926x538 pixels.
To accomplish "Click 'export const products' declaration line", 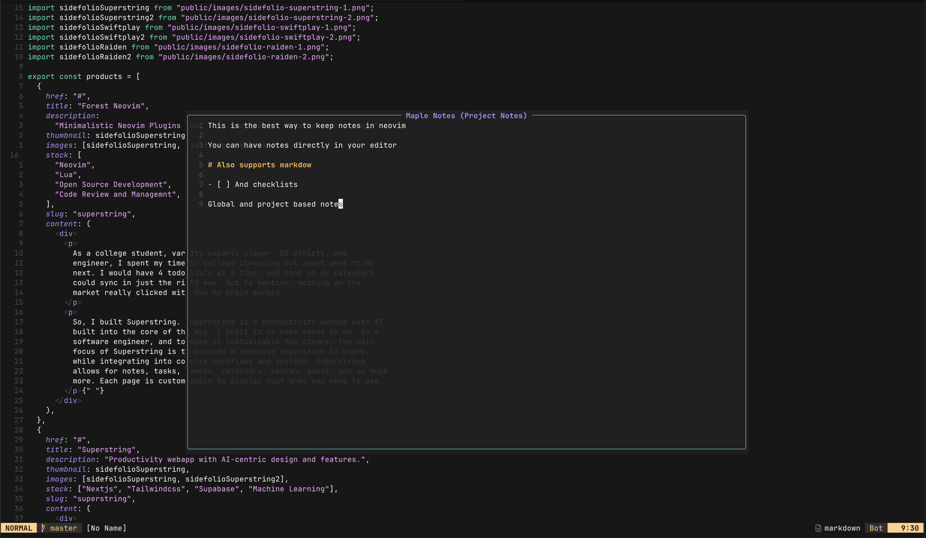I will (84, 77).
